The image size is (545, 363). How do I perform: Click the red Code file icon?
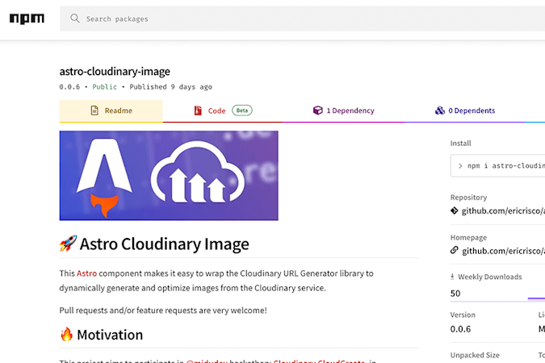click(198, 111)
